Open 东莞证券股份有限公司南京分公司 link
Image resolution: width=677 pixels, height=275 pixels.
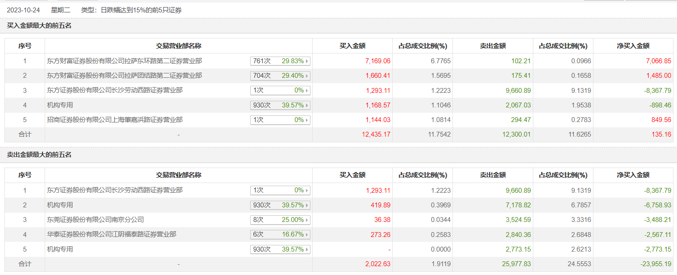(95, 220)
